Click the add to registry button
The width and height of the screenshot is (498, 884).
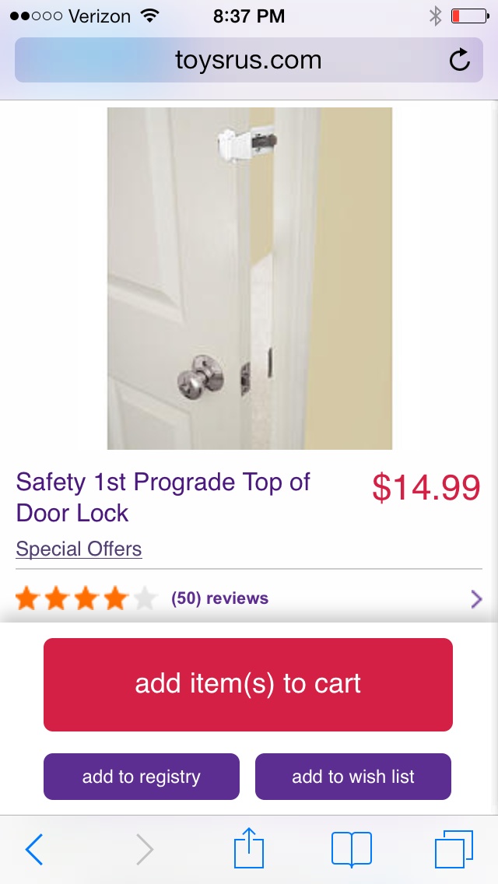[x=142, y=777]
